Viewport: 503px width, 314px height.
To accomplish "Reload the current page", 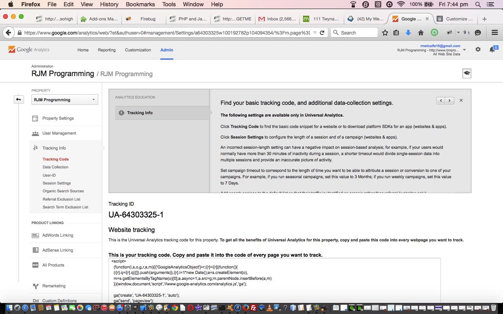I will point(322,33).
